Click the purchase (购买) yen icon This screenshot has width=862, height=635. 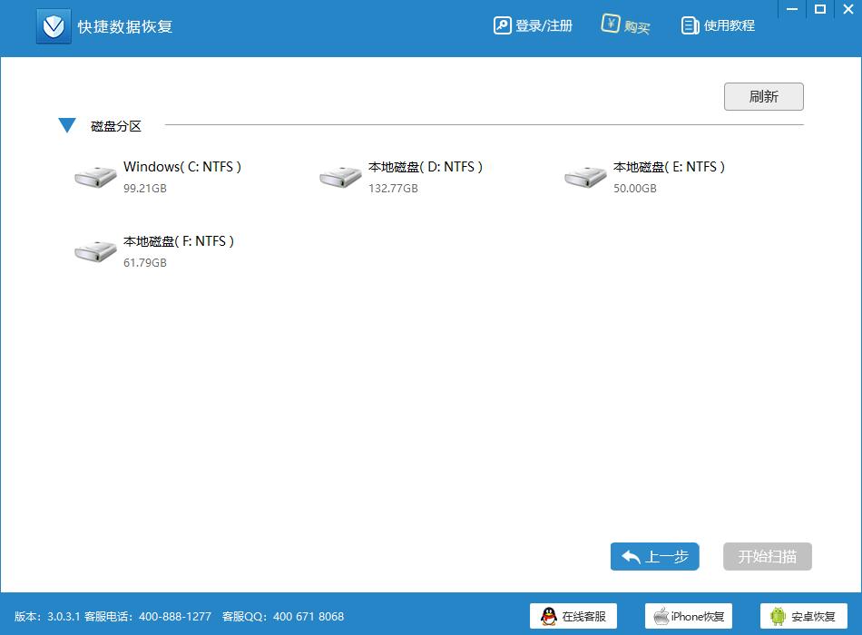(610, 24)
